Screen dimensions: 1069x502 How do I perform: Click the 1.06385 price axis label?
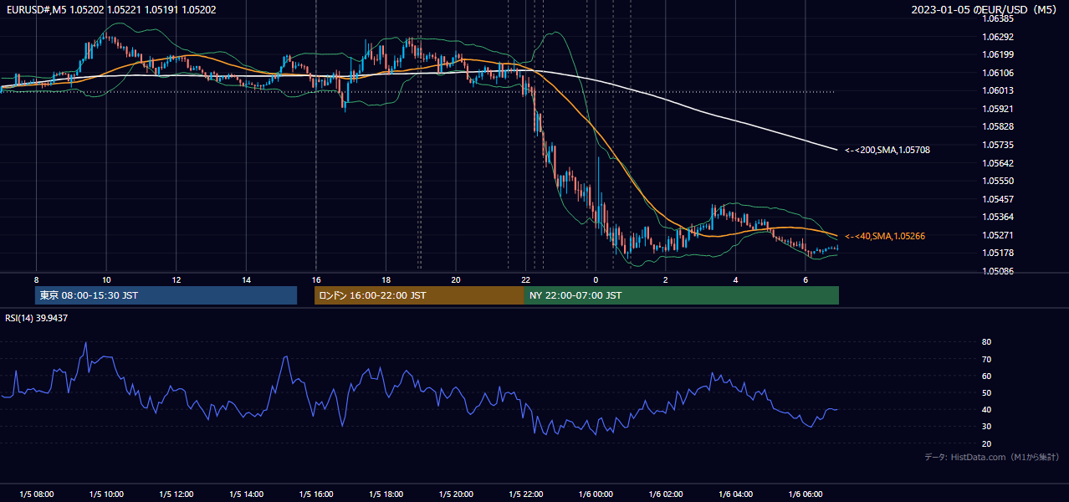click(996, 18)
